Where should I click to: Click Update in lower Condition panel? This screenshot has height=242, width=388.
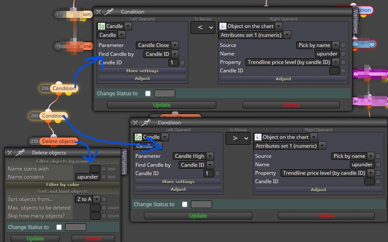point(198,216)
